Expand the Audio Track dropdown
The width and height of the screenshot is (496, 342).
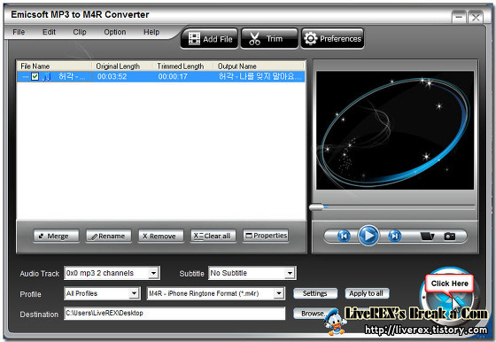pyautogui.click(x=153, y=273)
